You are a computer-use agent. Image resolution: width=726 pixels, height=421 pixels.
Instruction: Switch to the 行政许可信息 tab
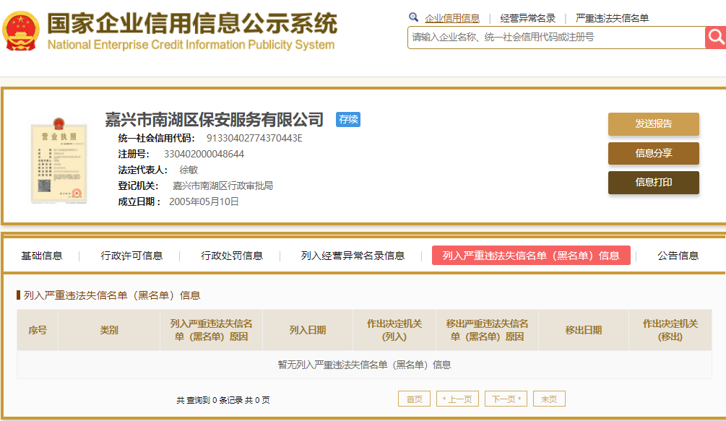tap(131, 256)
